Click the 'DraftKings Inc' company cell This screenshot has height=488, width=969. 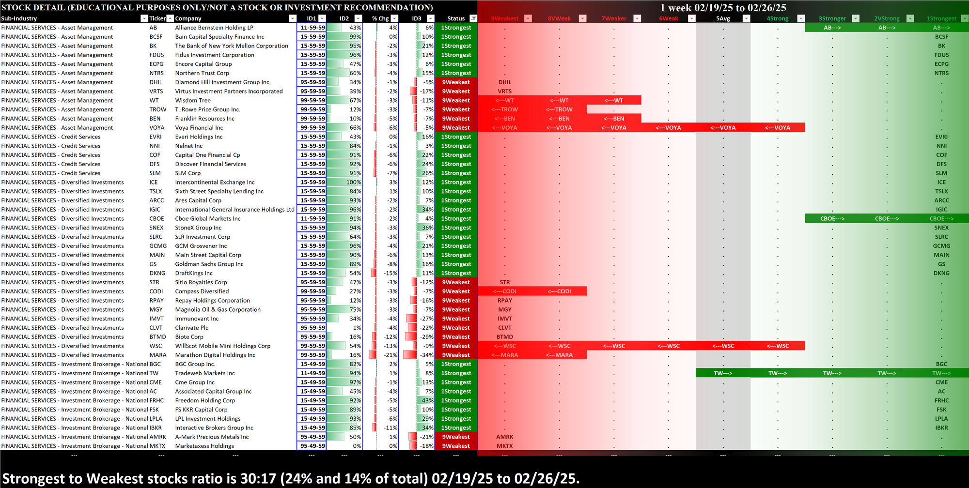[235, 273]
